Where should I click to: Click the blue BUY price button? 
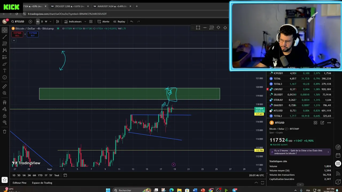33,34
